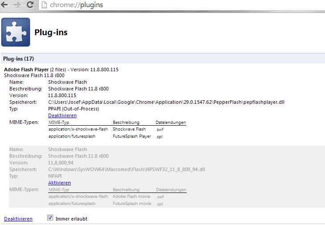The height and width of the screenshot is (225, 325).
Task: Click the version value 11.8.800.115 row
Action: 62,95
